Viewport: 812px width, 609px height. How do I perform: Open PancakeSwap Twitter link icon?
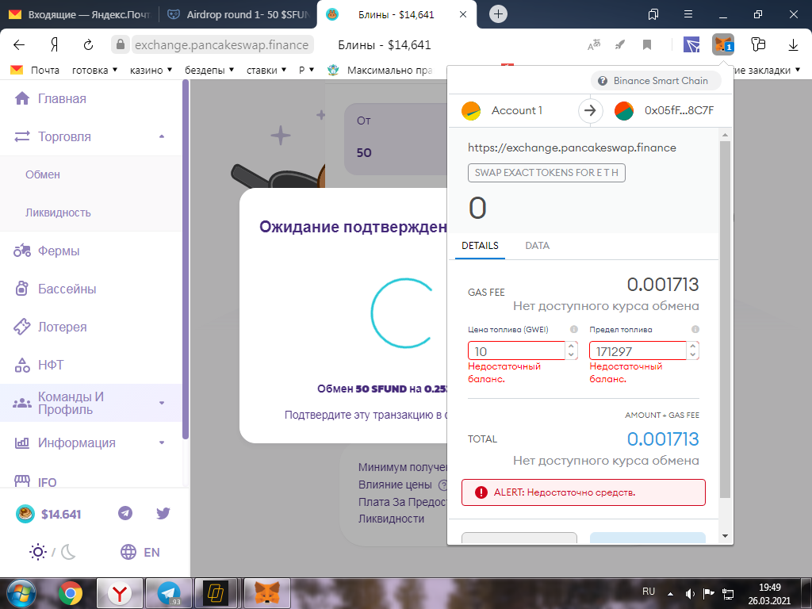[x=163, y=513]
